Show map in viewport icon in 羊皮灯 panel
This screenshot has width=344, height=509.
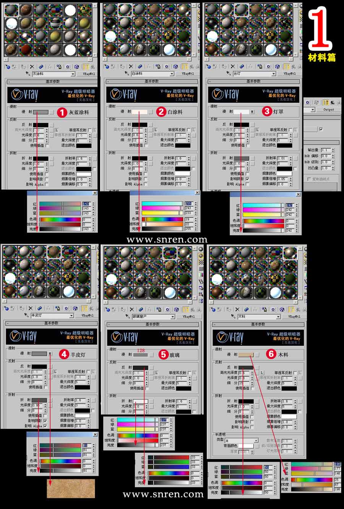(76, 309)
